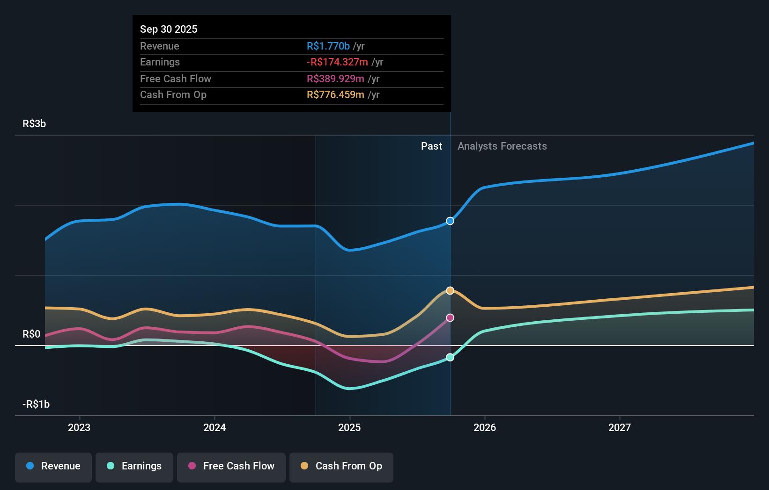
Task: Click the Revenue legend dot
Action: (30, 467)
